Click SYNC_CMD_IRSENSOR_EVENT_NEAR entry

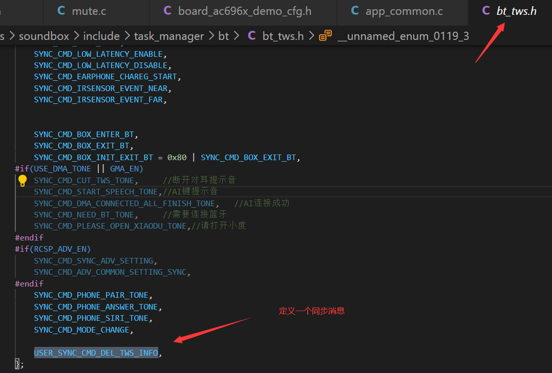[x=101, y=89]
